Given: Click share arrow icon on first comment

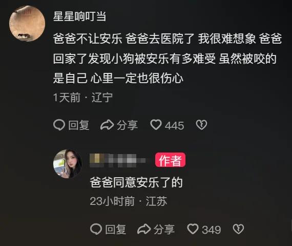Looking at the screenshot, I should [107, 125].
